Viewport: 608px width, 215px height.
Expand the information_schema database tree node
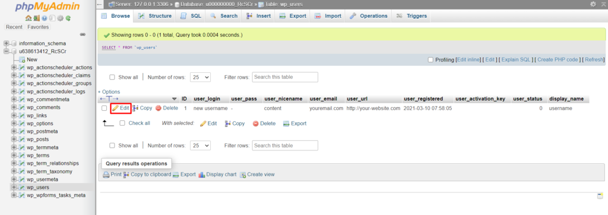[6, 43]
